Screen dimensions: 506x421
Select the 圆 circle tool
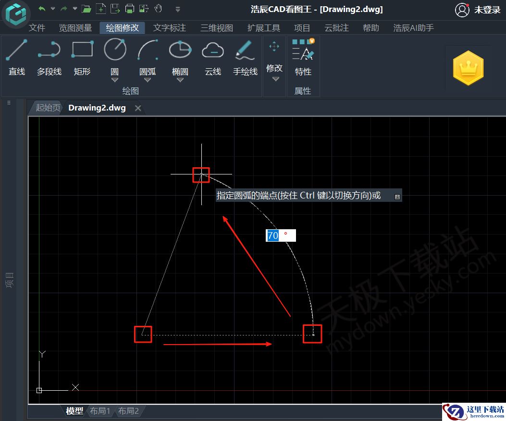click(x=115, y=56)
